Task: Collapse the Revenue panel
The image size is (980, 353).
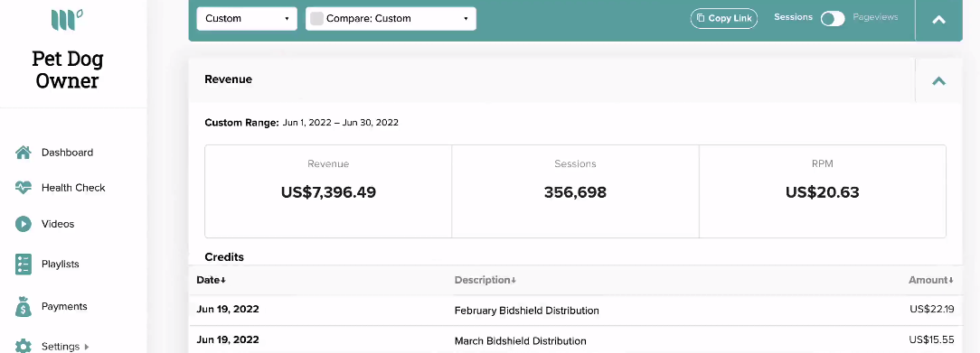Action: click(x=938, y=80)
